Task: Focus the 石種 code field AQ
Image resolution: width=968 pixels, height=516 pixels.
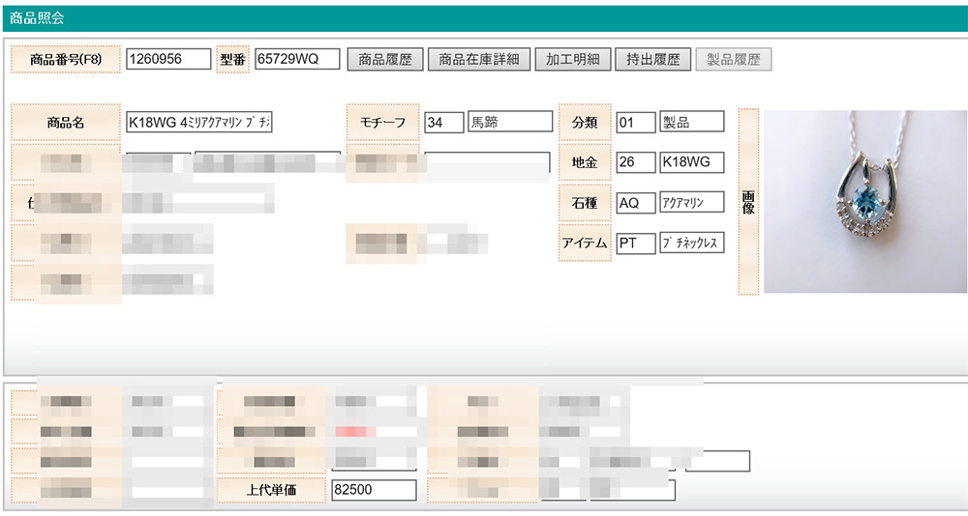Action: tap(636, 203)
